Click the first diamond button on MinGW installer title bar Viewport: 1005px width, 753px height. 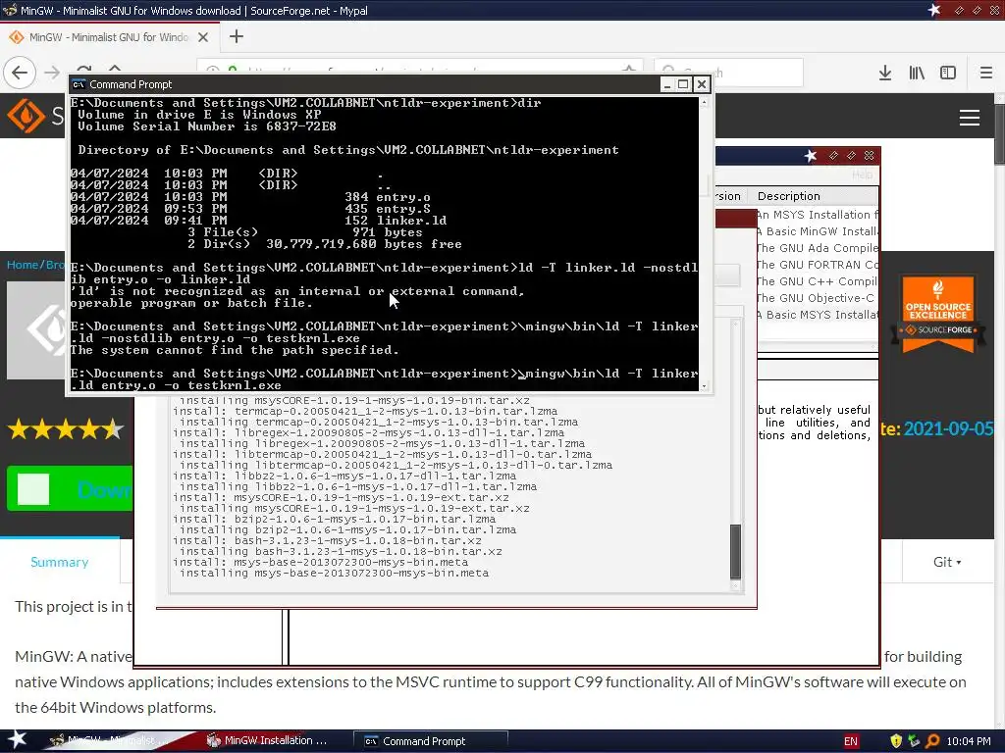(x=833, y=156)
